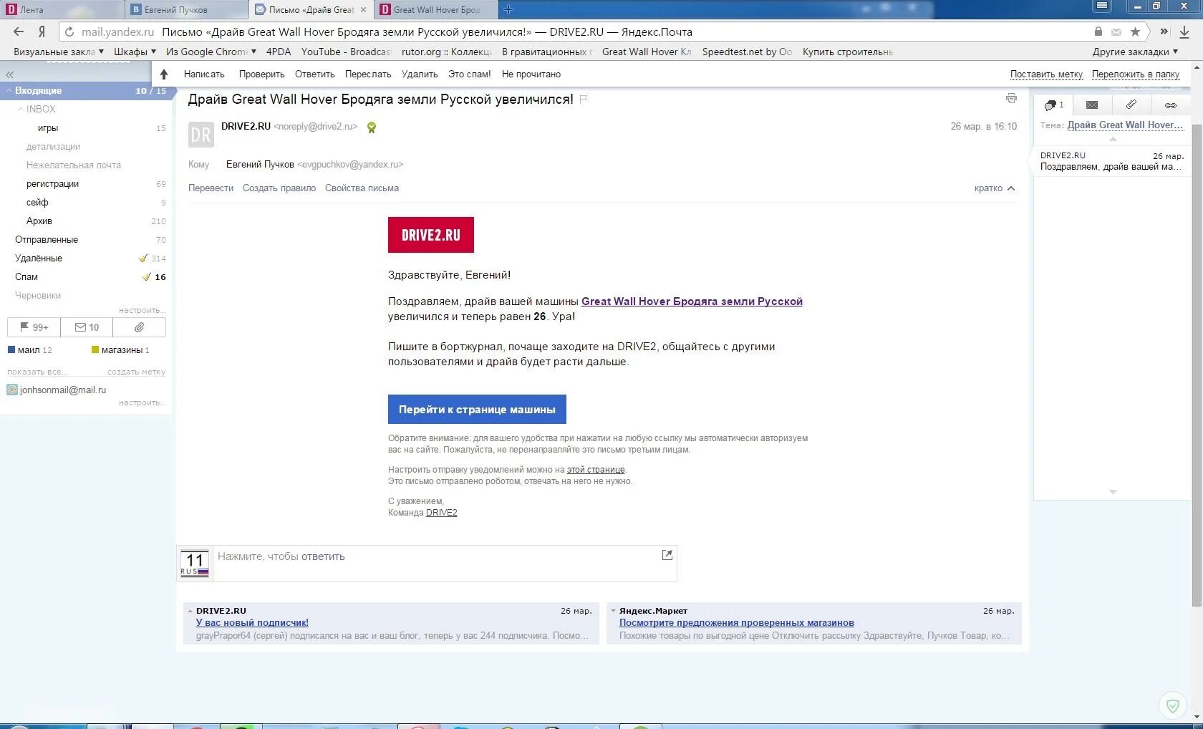Flag the message next to subject
Viewport: 1203px width, 729px height.
click(584, 100)
